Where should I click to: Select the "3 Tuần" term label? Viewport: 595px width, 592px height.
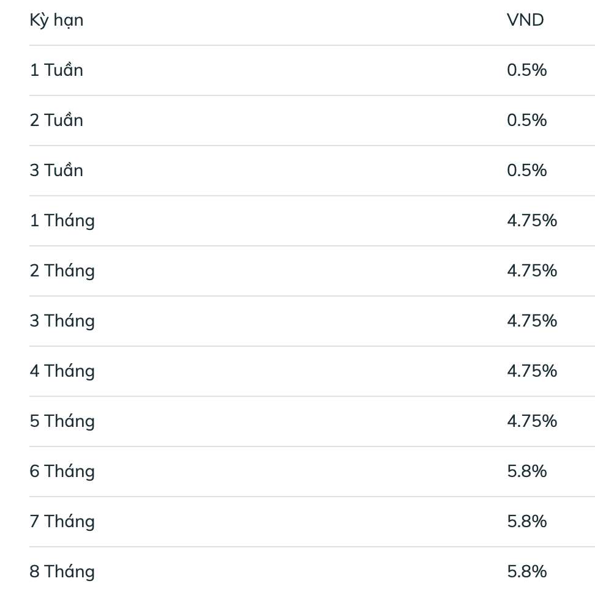[x=56, y=171]
